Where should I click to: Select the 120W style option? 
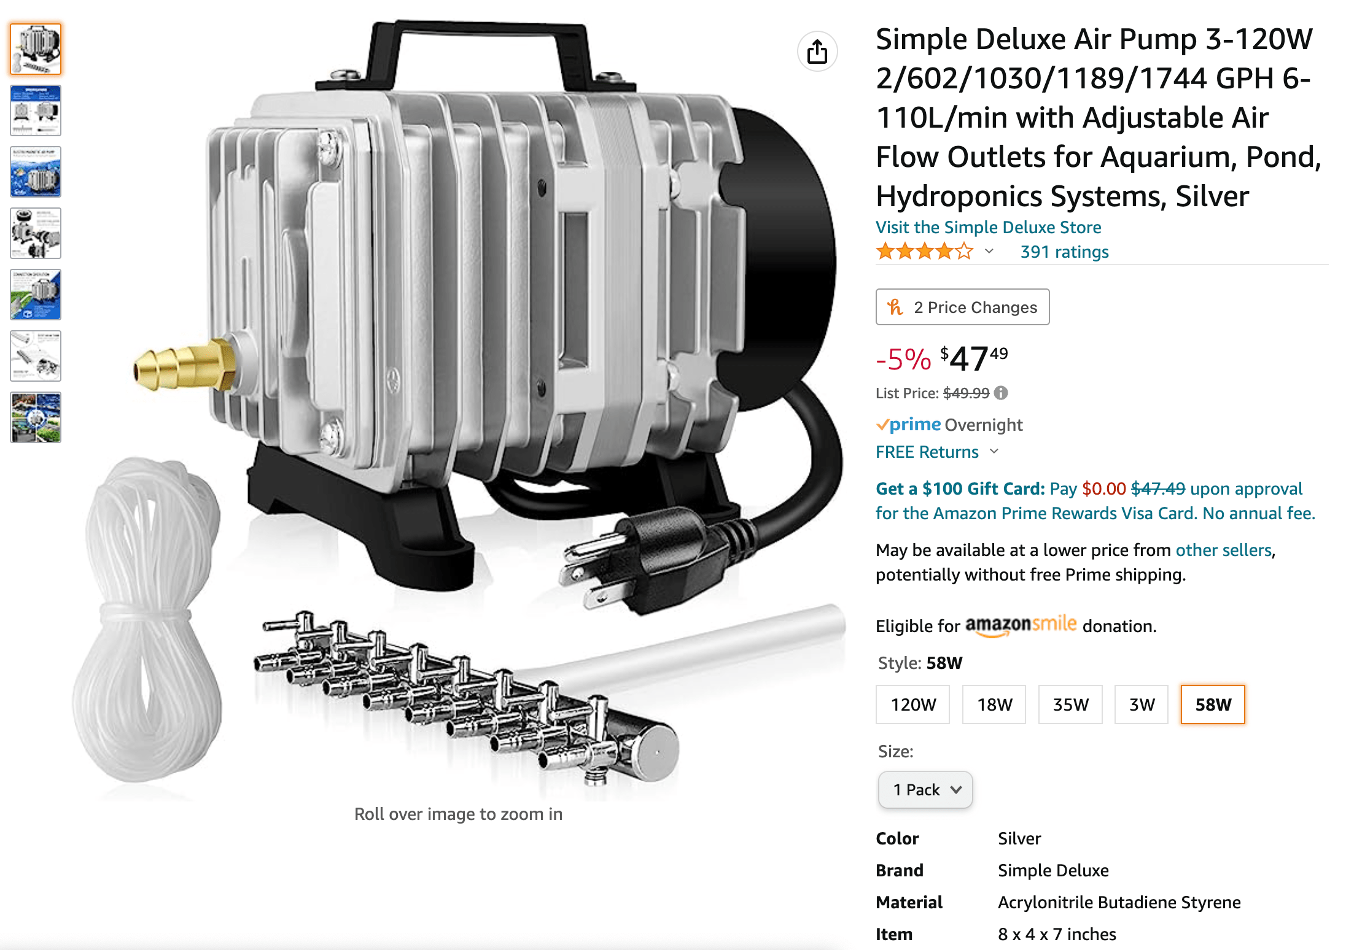912,705
